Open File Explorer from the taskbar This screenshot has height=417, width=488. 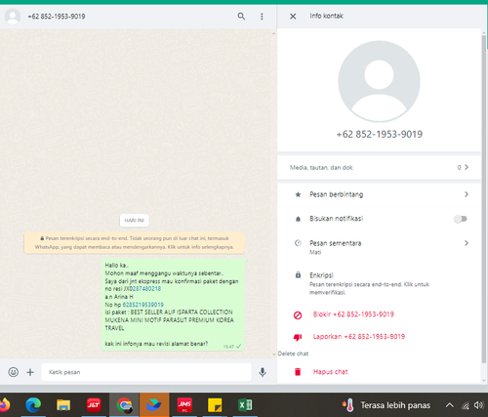coord(63,405)
